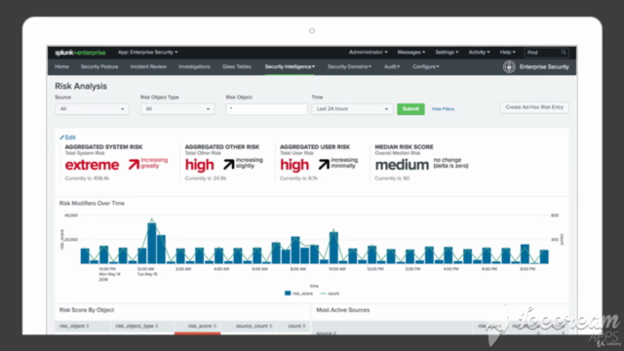Click the Splunk enterprise logo

pos(80,53)
